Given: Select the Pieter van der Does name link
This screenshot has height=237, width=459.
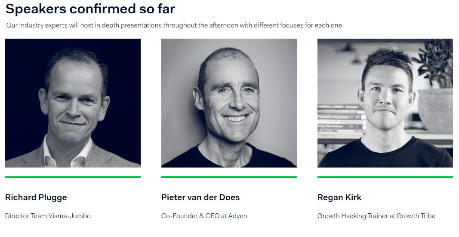Looking at the screenshot, I should tap(200, 197).
